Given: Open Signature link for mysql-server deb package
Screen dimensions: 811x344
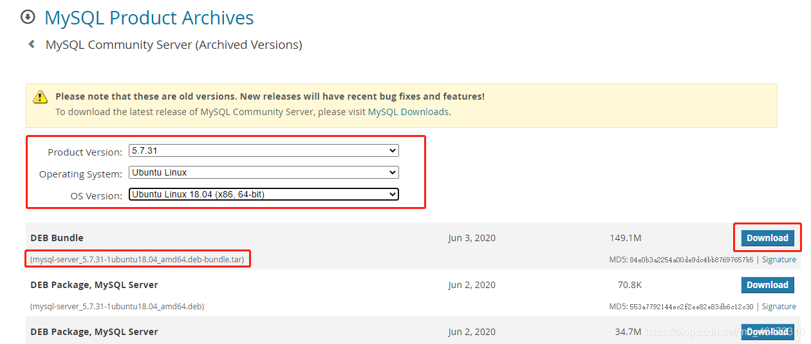Looking at the screenshot, I should point(779,307).
